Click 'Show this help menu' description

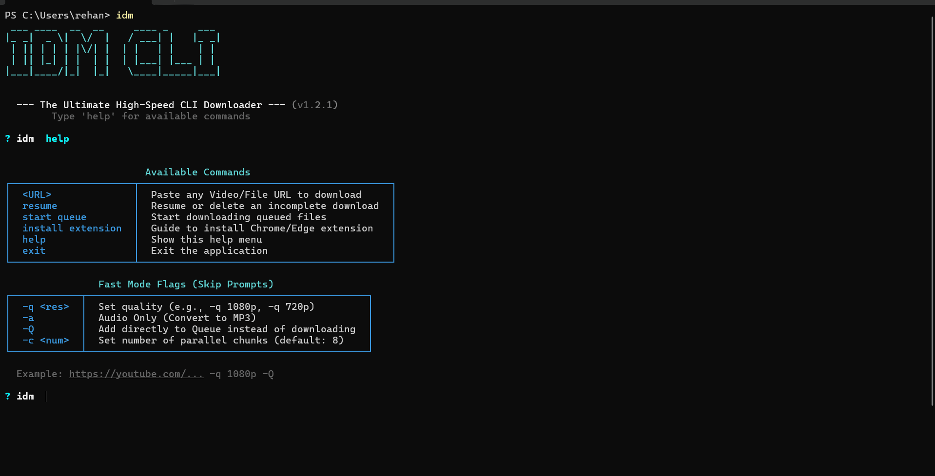coord(206,239)
